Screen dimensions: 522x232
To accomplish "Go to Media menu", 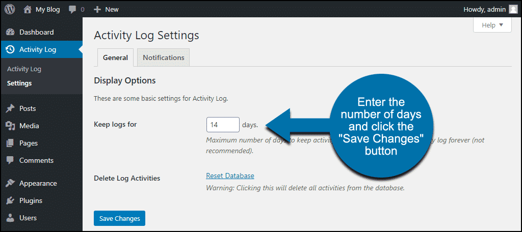I will [41, 126].
